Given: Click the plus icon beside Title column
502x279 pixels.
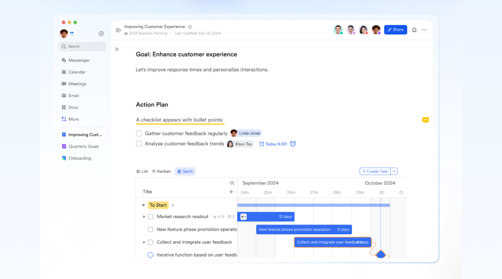Looking at the screenshot, I should tap(231, 192).
